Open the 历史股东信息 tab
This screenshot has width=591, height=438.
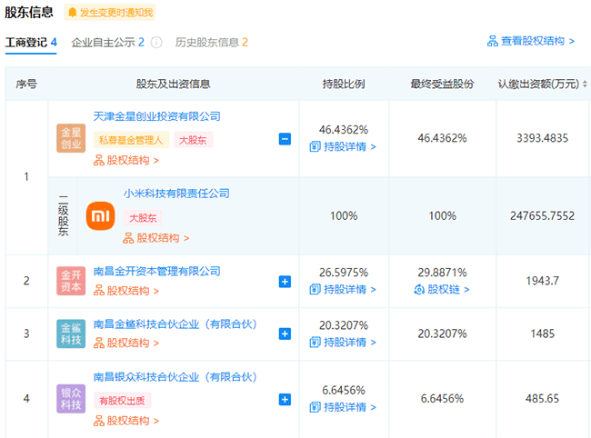212,43
